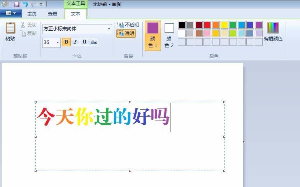Image resolution: width=300 pixels, height=187 pixels.
Task: Open the quick access toolbar customize arrow
Action: pyautogui.click(x=41, y=4)
